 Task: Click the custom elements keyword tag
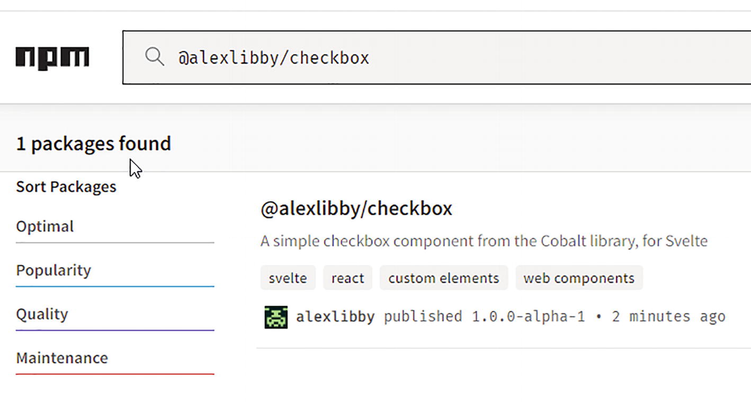[x=443, y=278]
